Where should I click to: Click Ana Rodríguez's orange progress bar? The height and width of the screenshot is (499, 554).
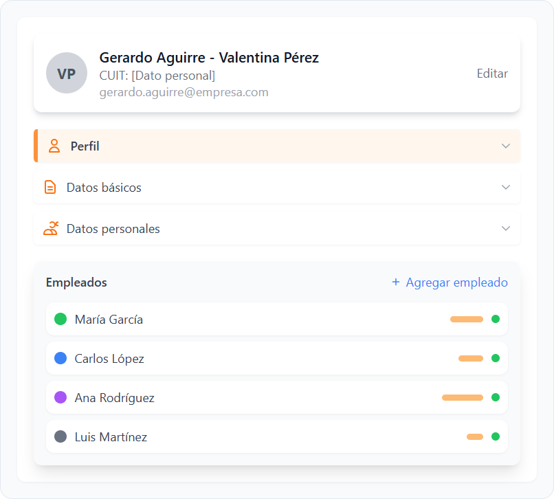[463, 397]
